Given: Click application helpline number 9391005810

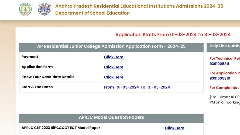Looking at the screenshot, I should click(x=220, y=78).
